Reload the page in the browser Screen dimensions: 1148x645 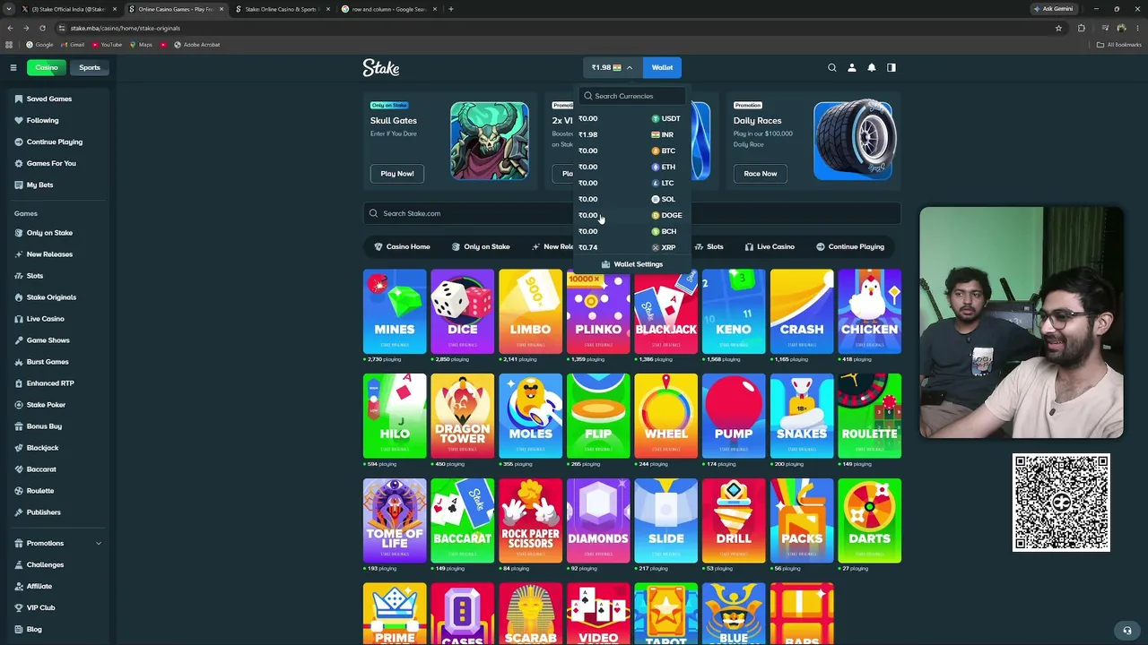[x=42, y=28]
